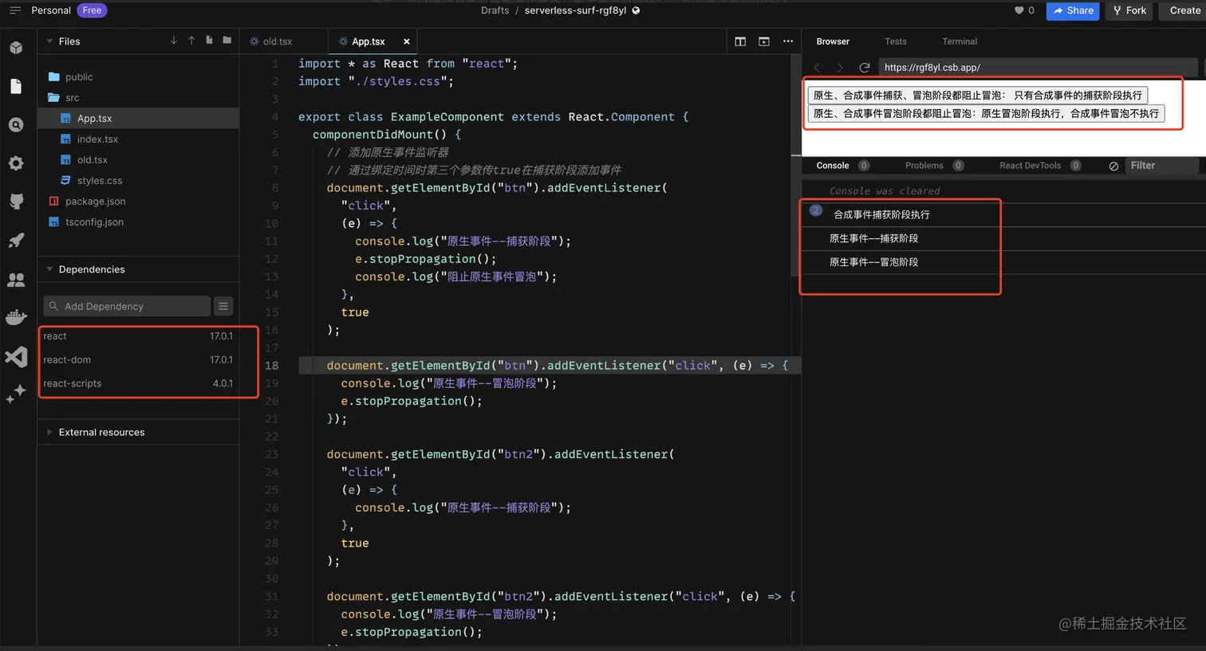The image size is (1206, 651).
Task: Focus the Add Dependency search field
Action: click(127, 306)
